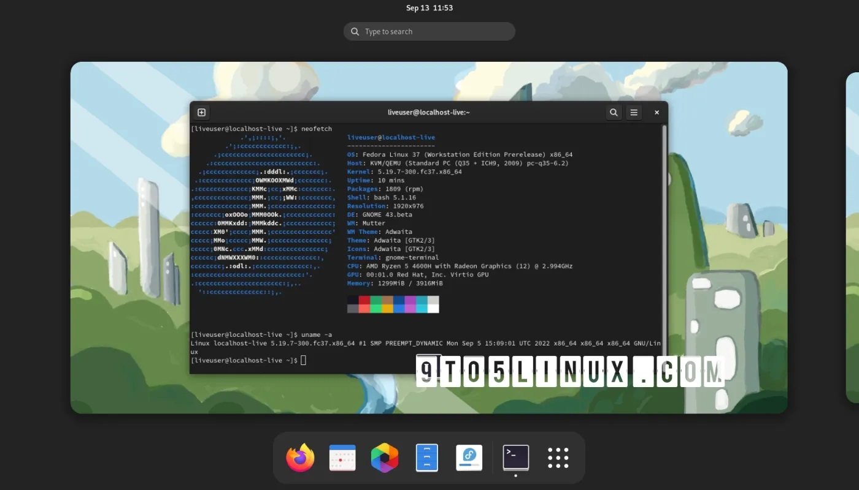
Task: Show all applications grid
Action: [558, 458]
